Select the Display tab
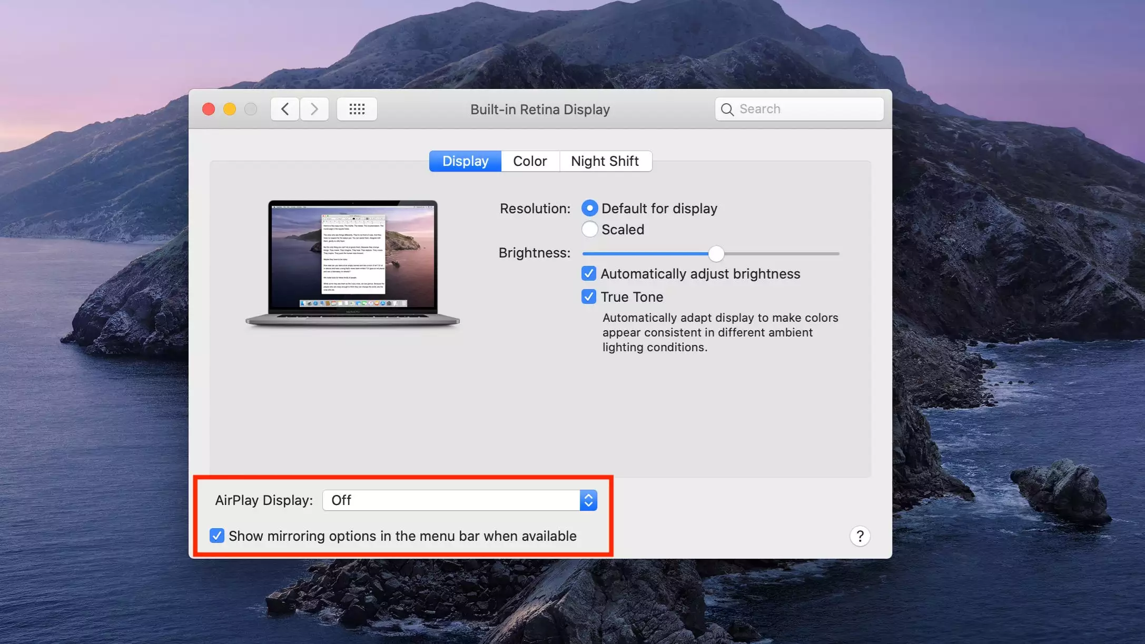This screenshot has width=1145, height=644. (465, 161)
